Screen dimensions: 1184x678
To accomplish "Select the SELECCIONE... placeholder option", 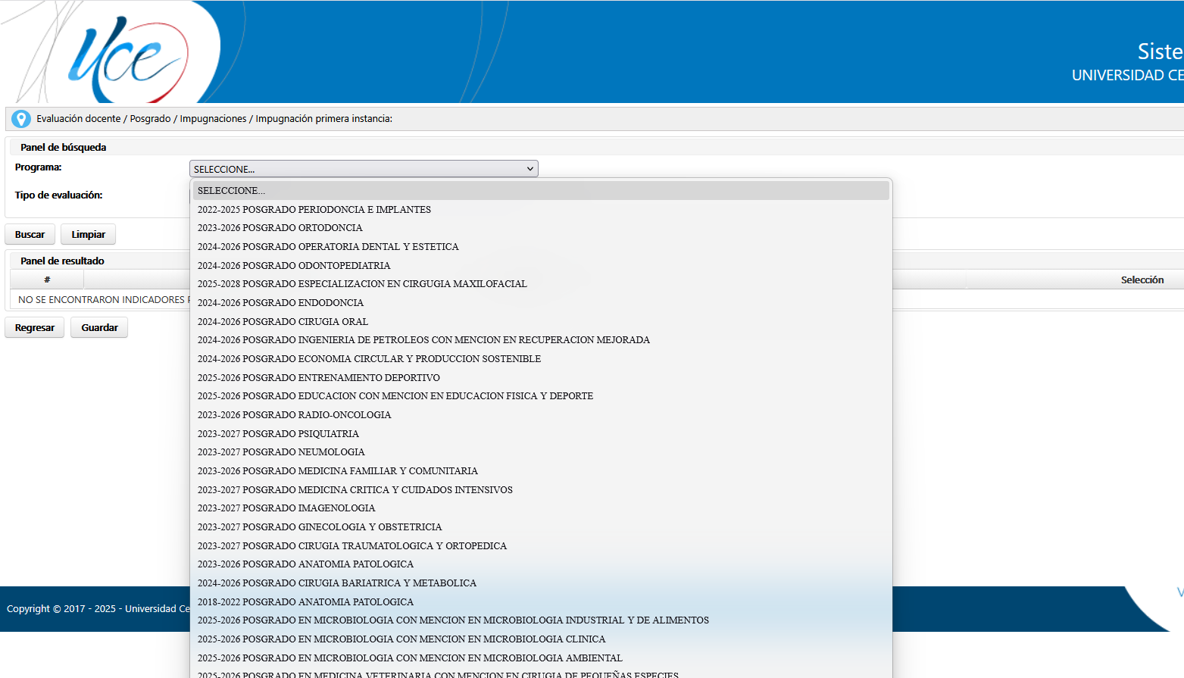I will coord(231,191).
